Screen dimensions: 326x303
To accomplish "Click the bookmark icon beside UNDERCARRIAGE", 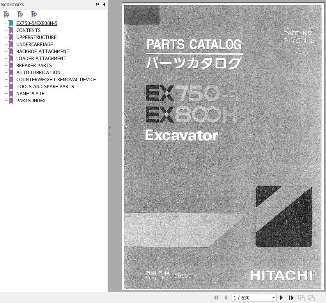I will tap(11, 45).
